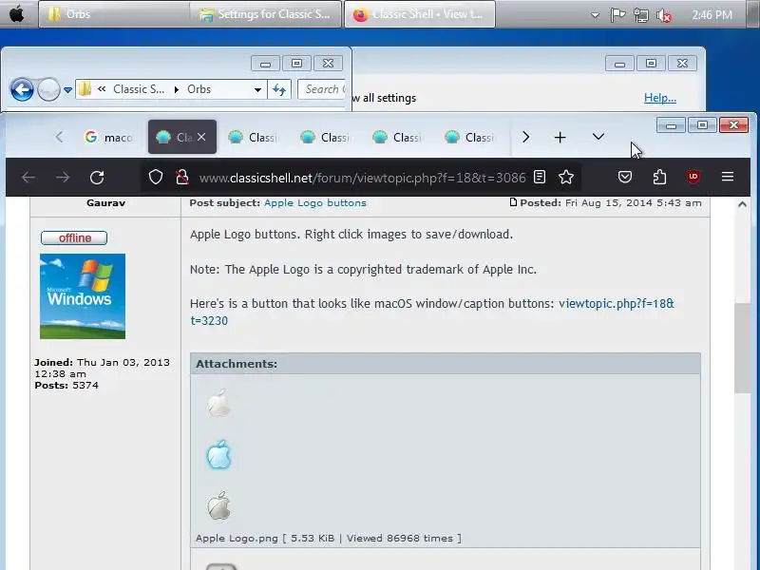The height and width of the screenshot is (570, 760).
Task: Open the Apple Logo buttons subject link
Action: point(315,203)
